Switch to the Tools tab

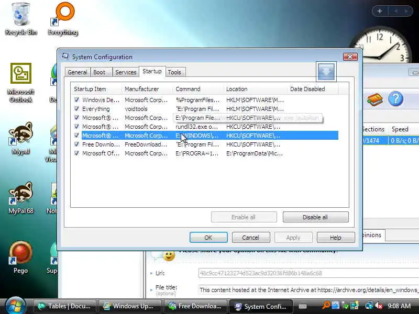pos(174,72)
